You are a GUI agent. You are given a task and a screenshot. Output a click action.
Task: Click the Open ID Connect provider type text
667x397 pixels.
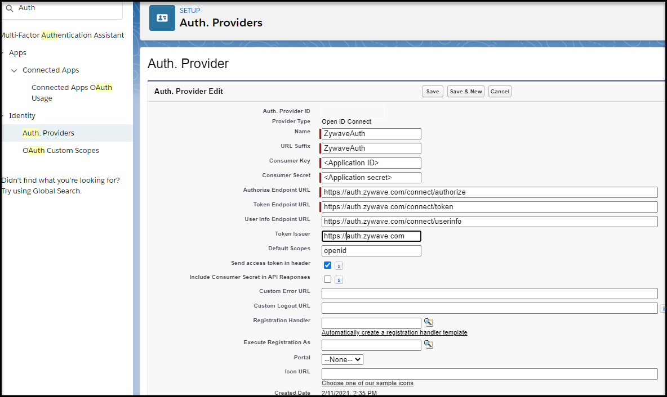[x=346, y=121]
